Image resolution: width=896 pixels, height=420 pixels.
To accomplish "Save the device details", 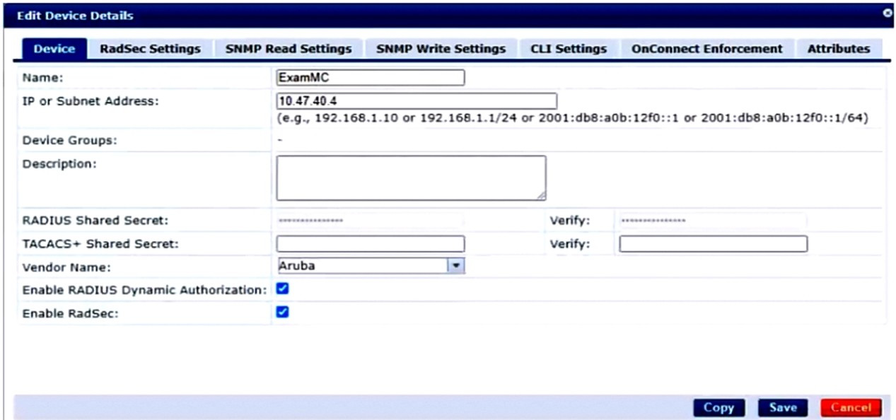I will pos(783,407).
